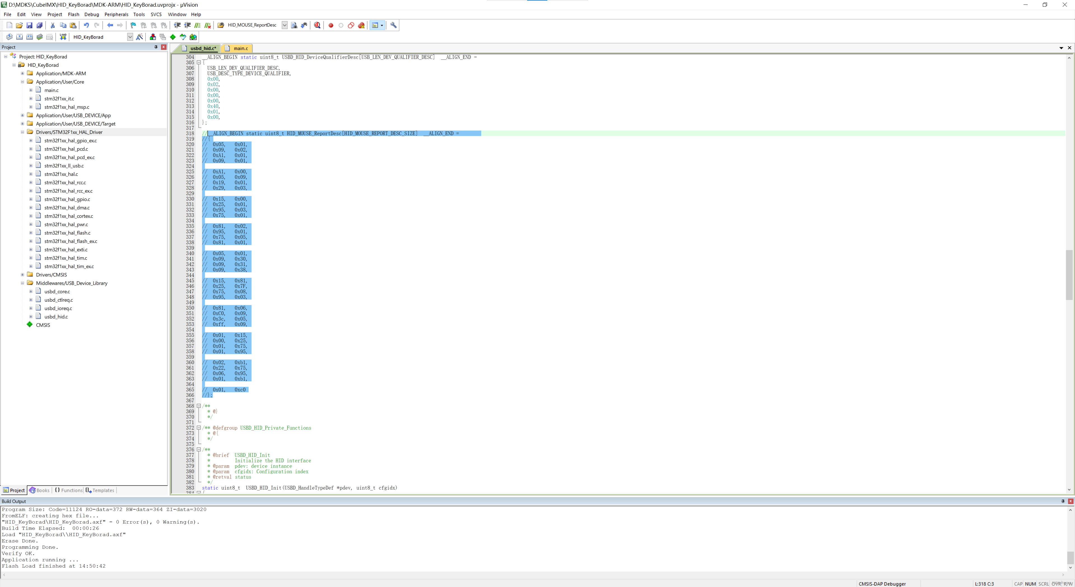
Task: Click the editor vertical scrollbar thumb
Action: point(1069,275)
